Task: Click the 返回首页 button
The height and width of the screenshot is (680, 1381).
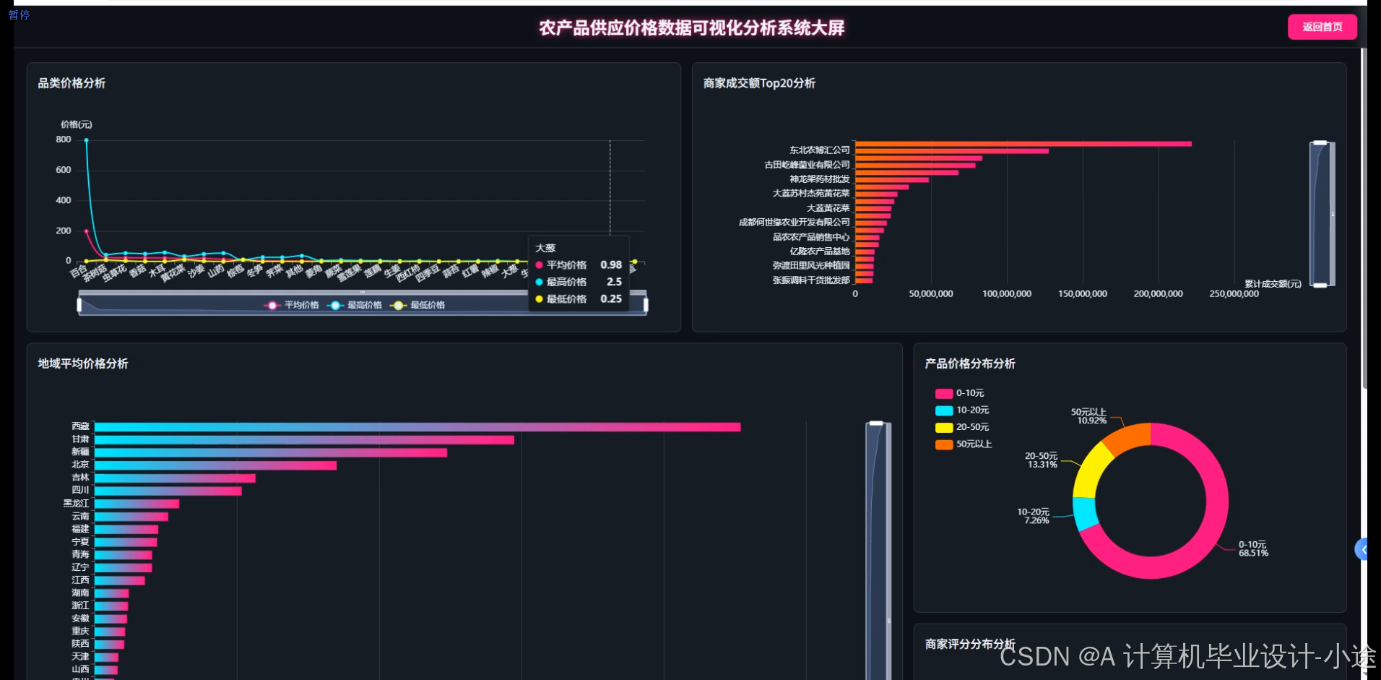Action: tap(1322, 27)
